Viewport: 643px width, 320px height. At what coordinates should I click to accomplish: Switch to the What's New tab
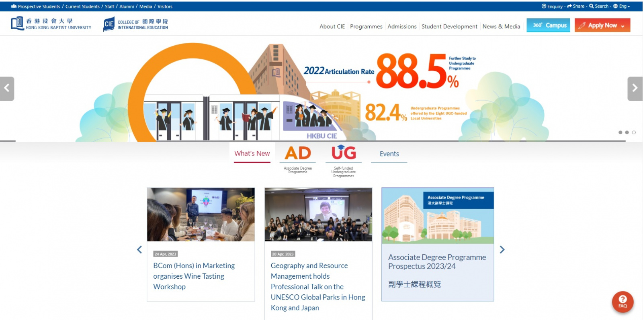[x=252, y=153]
